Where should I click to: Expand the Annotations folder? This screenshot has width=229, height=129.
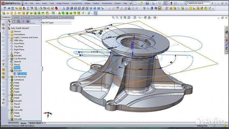coord(9,34)
